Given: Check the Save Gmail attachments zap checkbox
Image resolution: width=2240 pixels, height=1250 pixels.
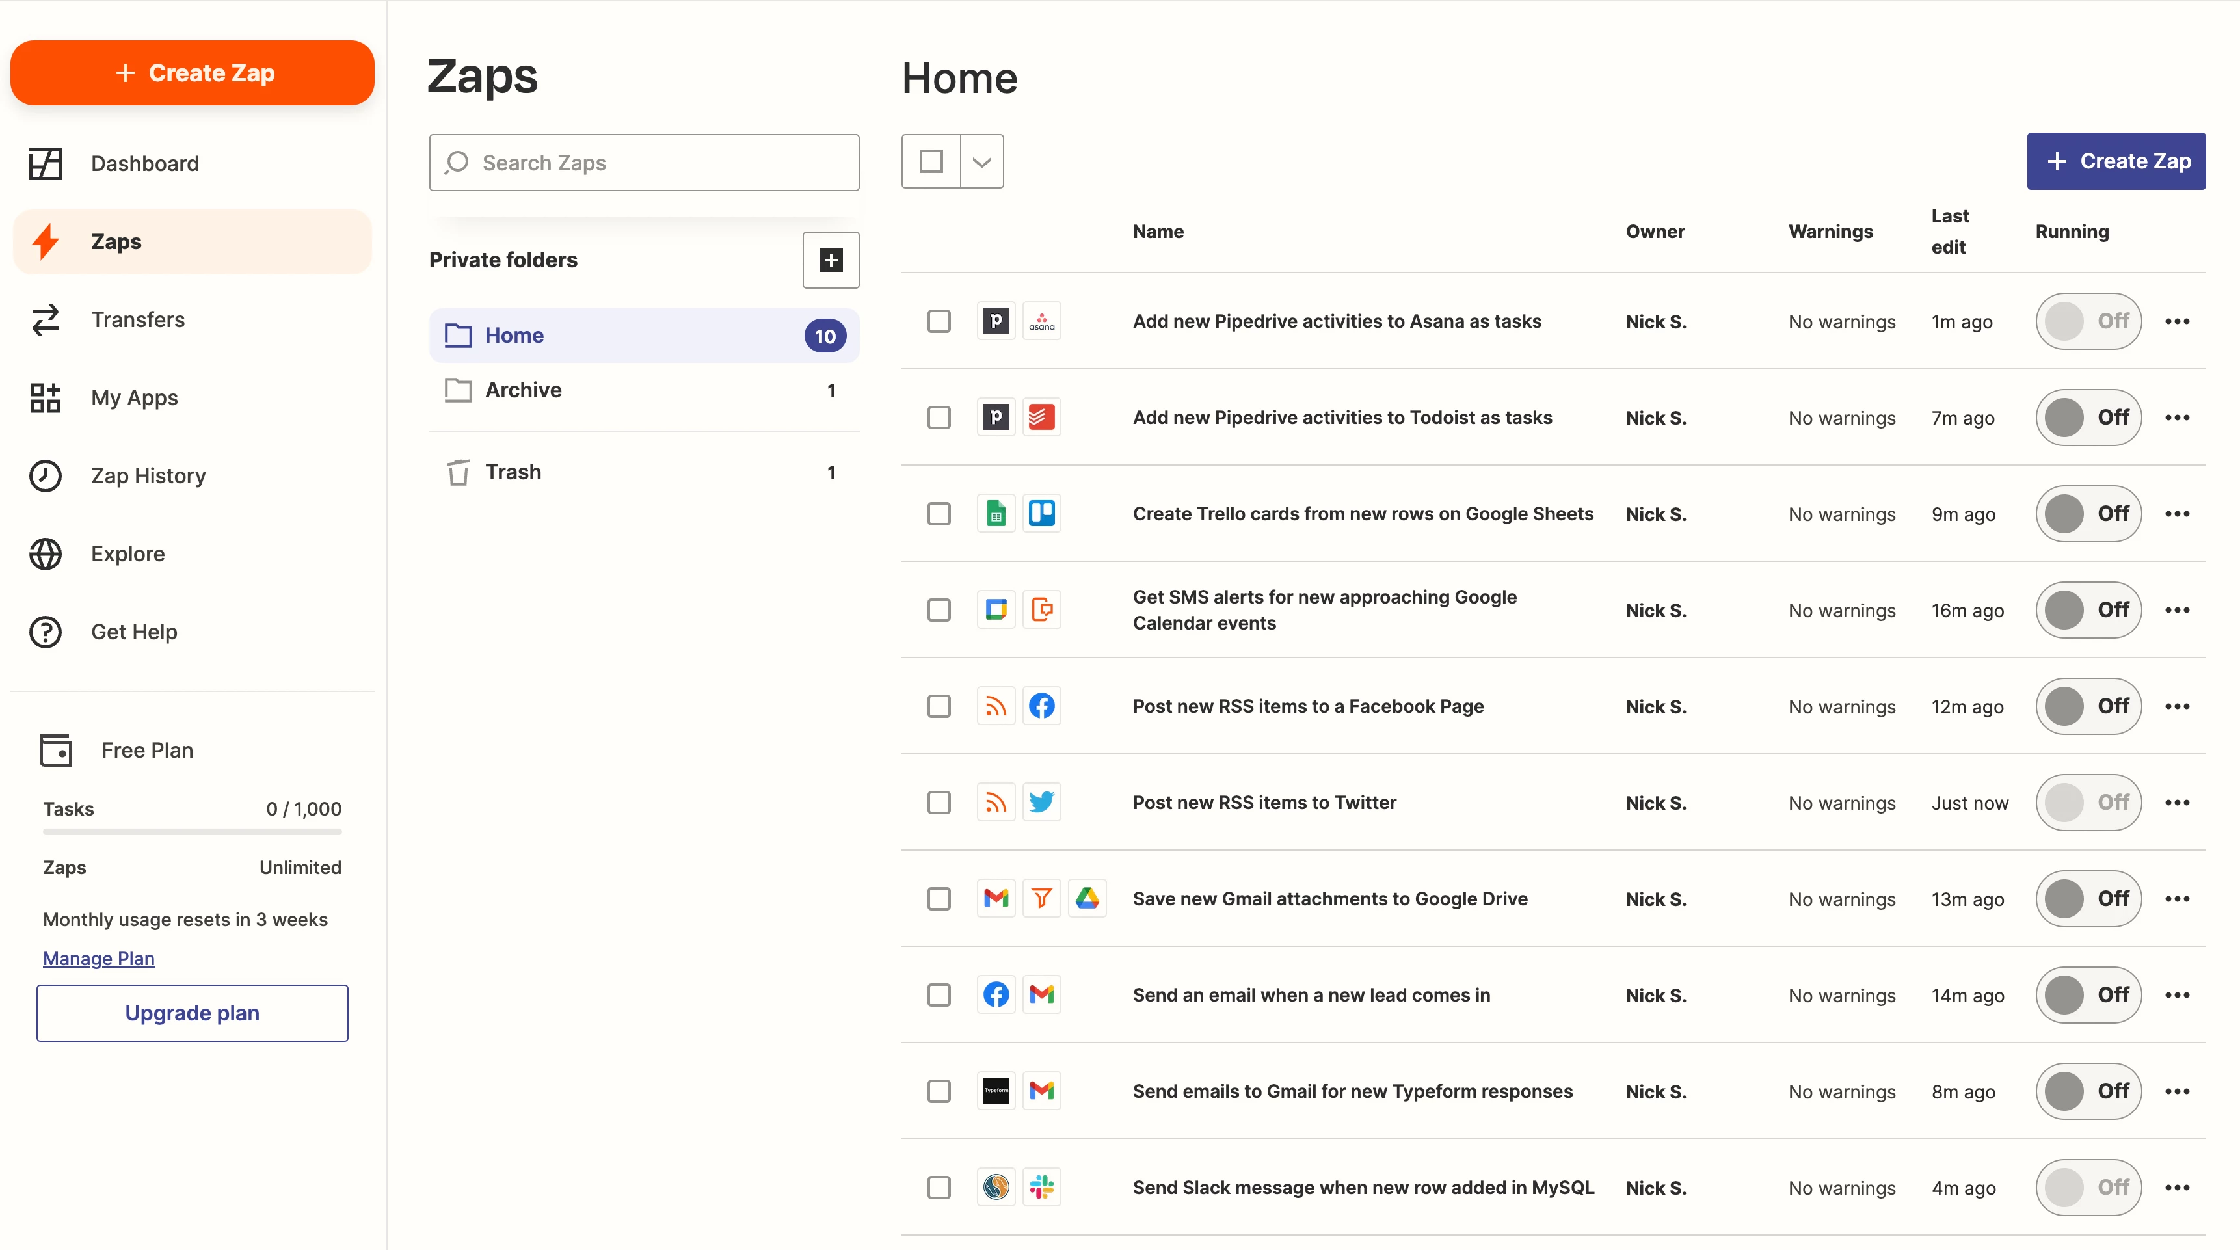Looking at the screenshot, I should pyautogui.click(x=939, y=898).
